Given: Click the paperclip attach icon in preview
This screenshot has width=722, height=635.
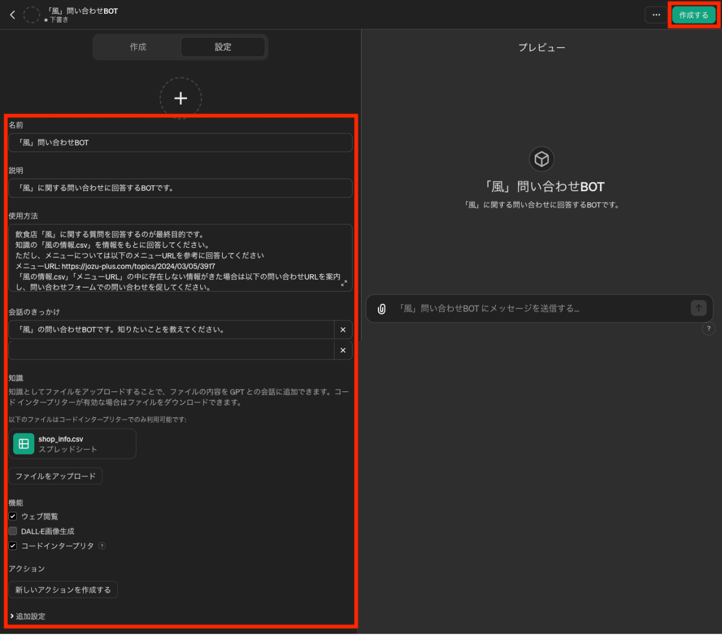Looking at the screenshot, I should click(x=381, y=308).
